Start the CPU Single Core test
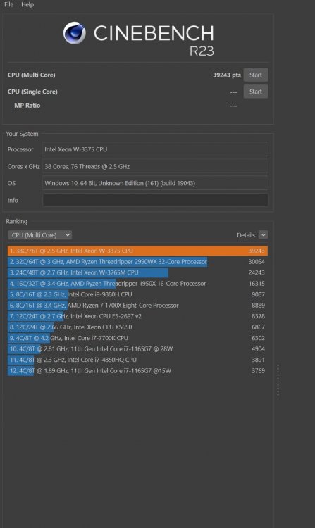Image resolution: width=315 pixels, height=528 pixels. [x=256, y=92]
